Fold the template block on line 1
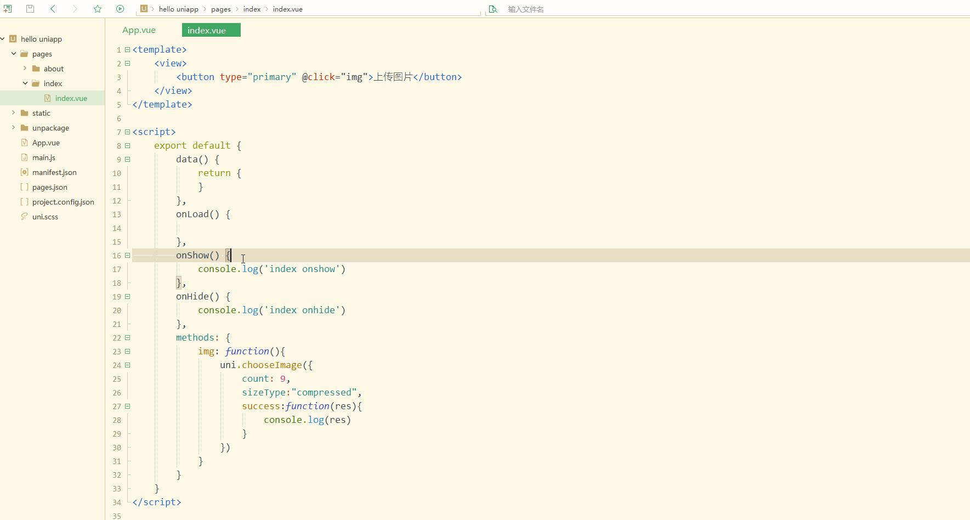 (x=127, y=49)
